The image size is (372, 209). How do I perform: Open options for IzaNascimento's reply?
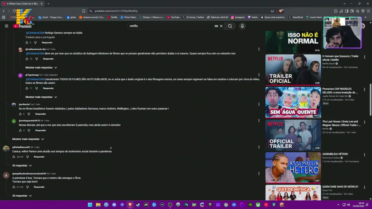(x=259, y=49)
